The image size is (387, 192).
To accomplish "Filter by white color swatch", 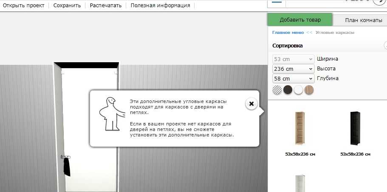I will pyautogui.click(x=298, y=90).
